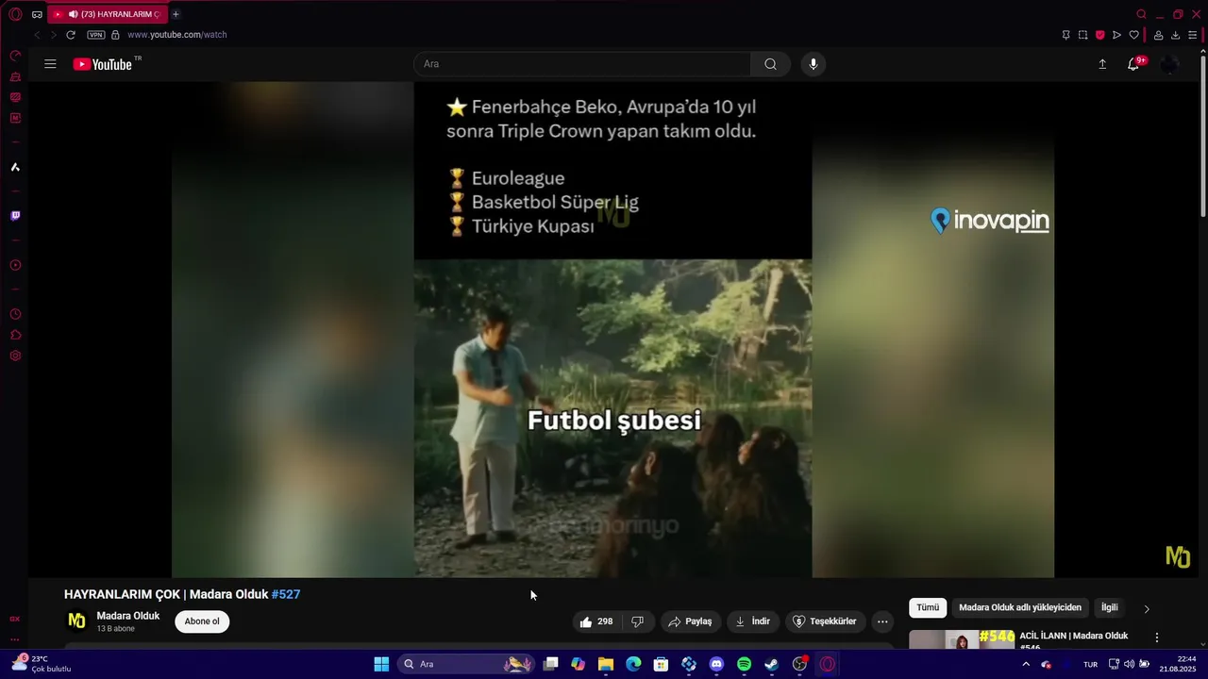Open Easy Setup sliders icon

tap(1192, 35)
